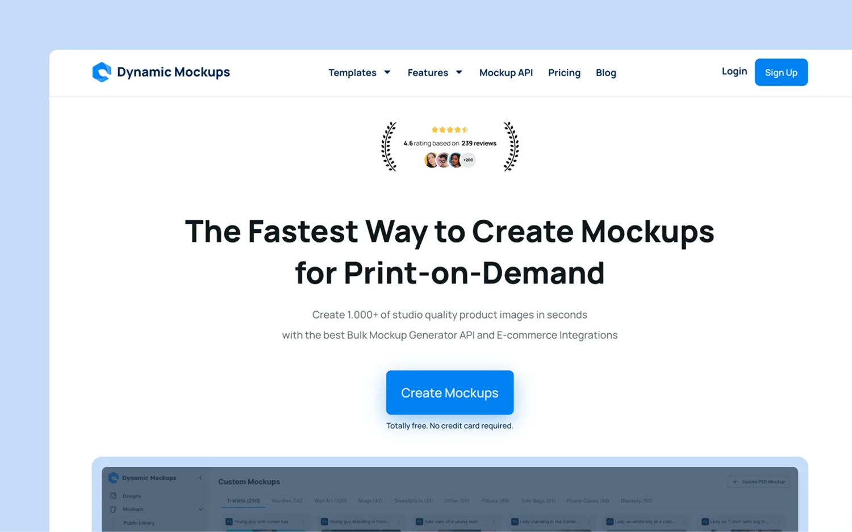Image resolution: width=852 pixels, height=532 pixels.
Task: Open the Pricing page
Action: (564, 73)
